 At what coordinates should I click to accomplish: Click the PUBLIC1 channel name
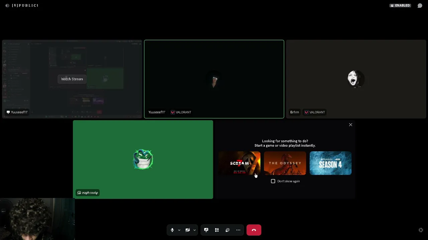coord(25,5)
